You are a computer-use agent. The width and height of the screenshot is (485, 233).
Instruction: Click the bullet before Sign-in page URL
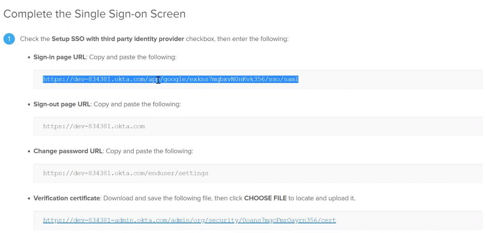29,57
